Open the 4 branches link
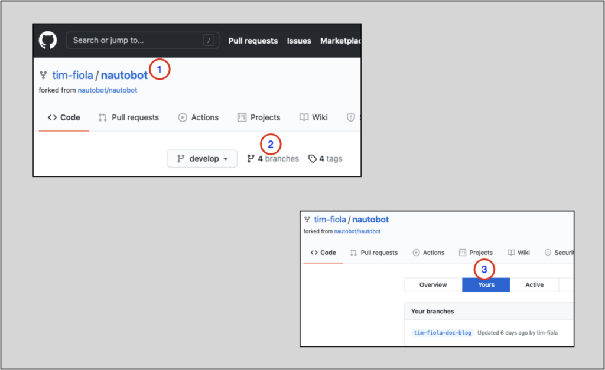605x370 pixels. tap(273, 159)
